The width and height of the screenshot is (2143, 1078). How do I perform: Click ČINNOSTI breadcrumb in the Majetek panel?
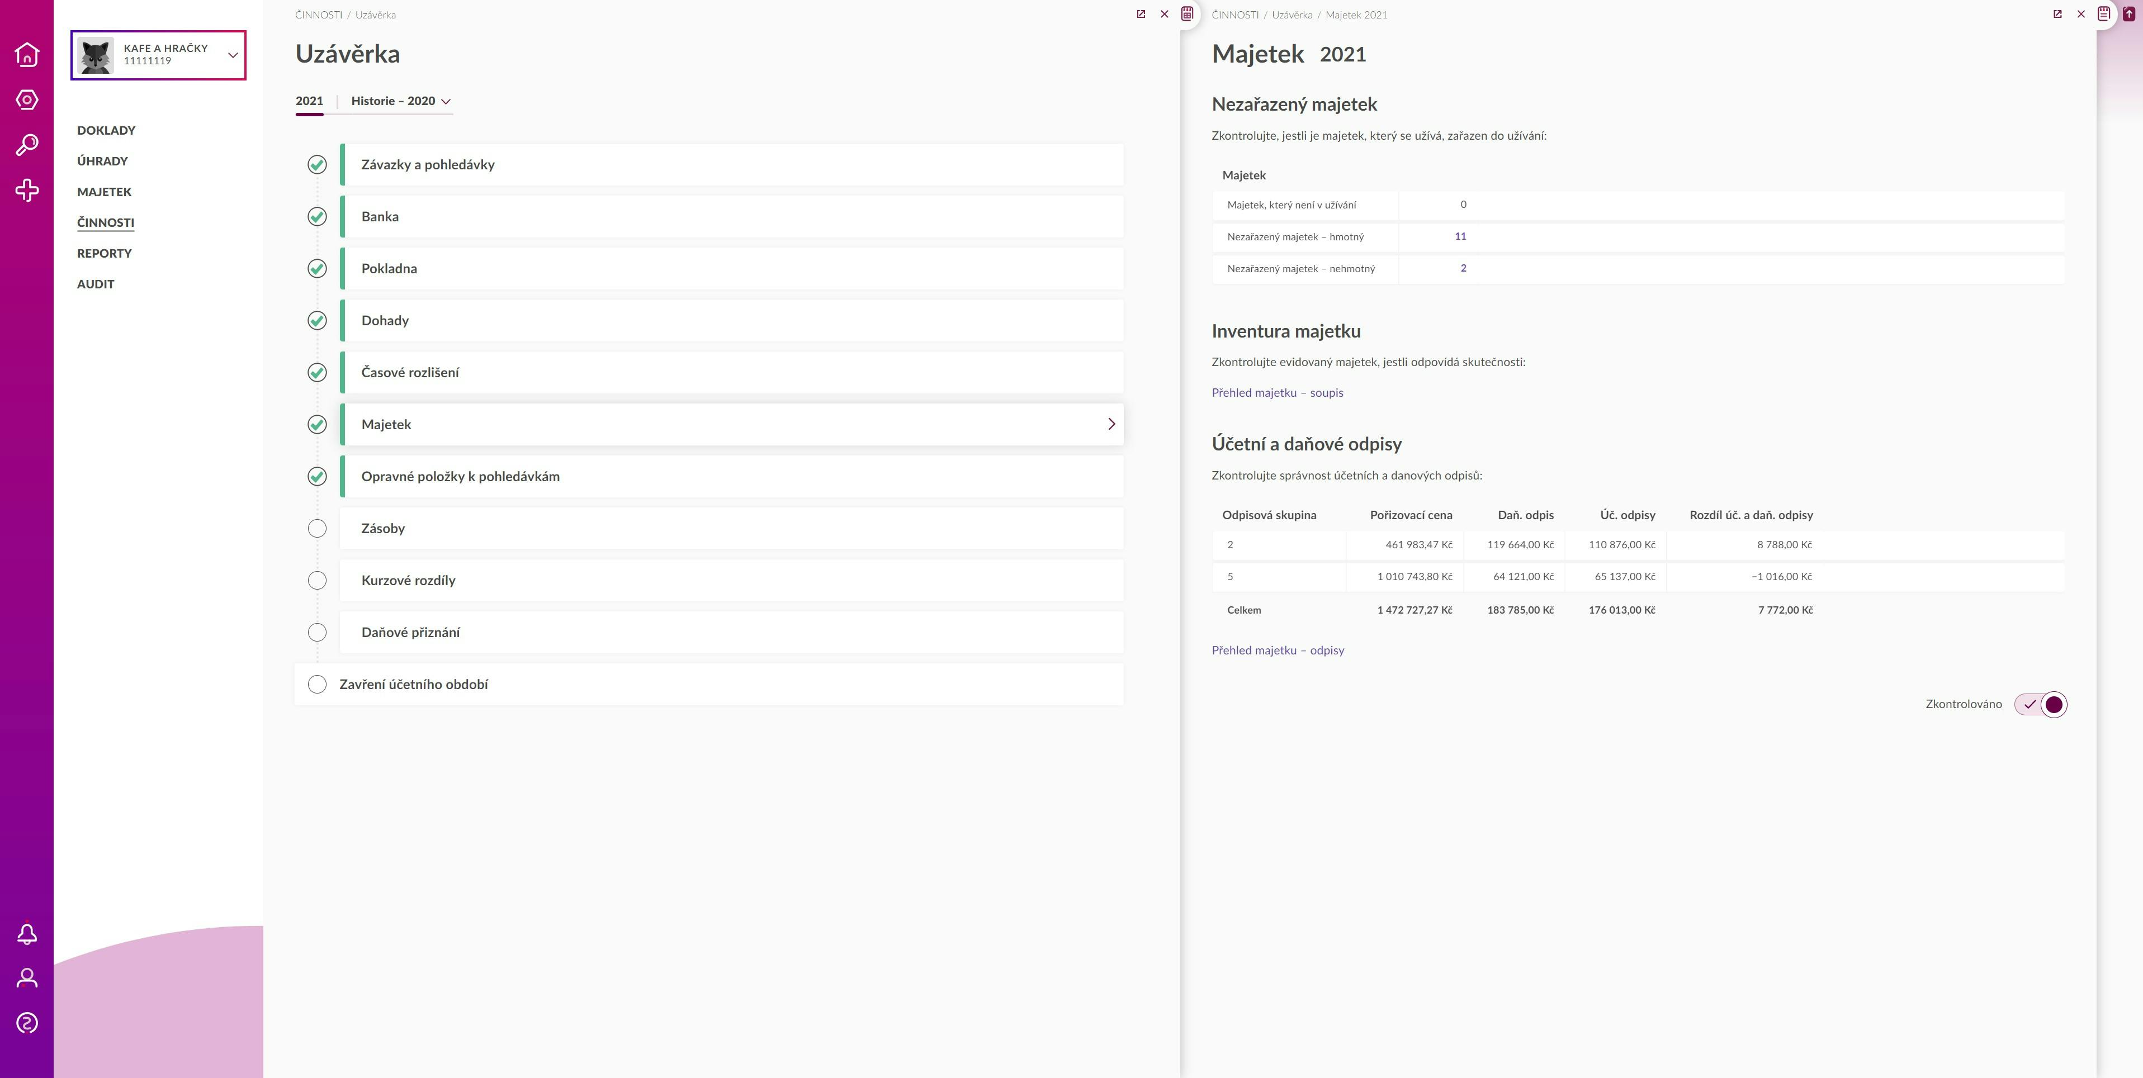click(1234, 15)
